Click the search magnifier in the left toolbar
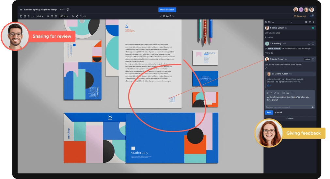The height and width of the screenshot is (179, 330). (x=29, y=16)
